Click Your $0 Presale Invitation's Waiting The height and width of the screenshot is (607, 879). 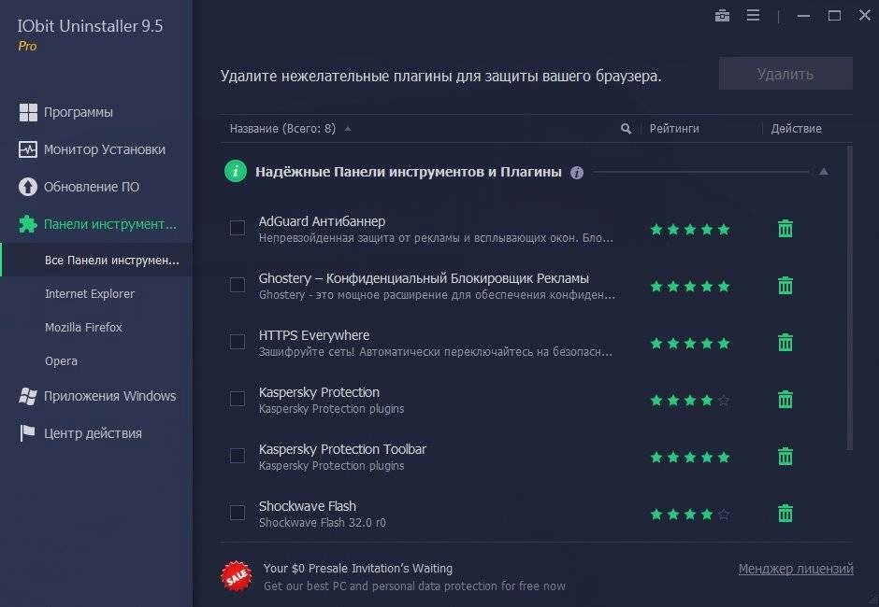click(x=357, y=568)
